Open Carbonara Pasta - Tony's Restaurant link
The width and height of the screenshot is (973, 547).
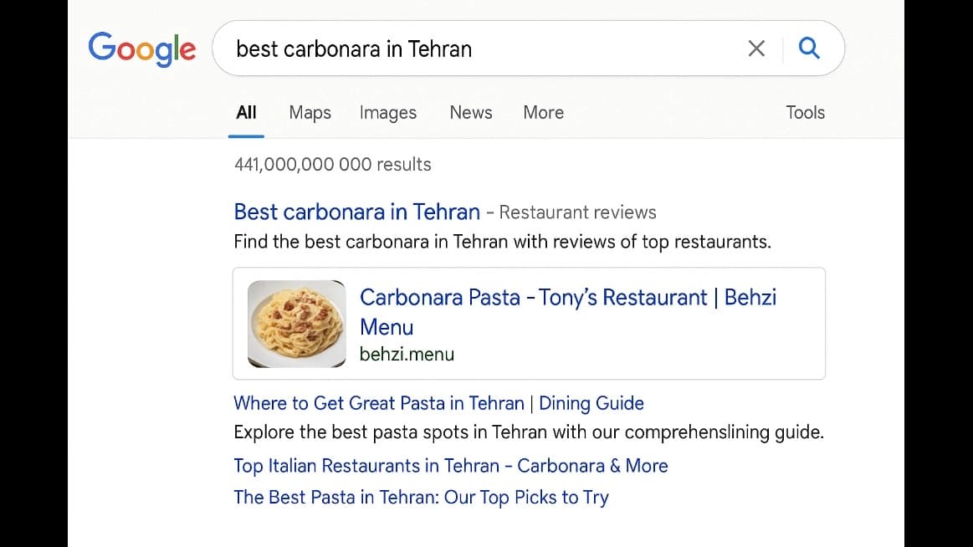pyautogui.click(x=568, y=312)
